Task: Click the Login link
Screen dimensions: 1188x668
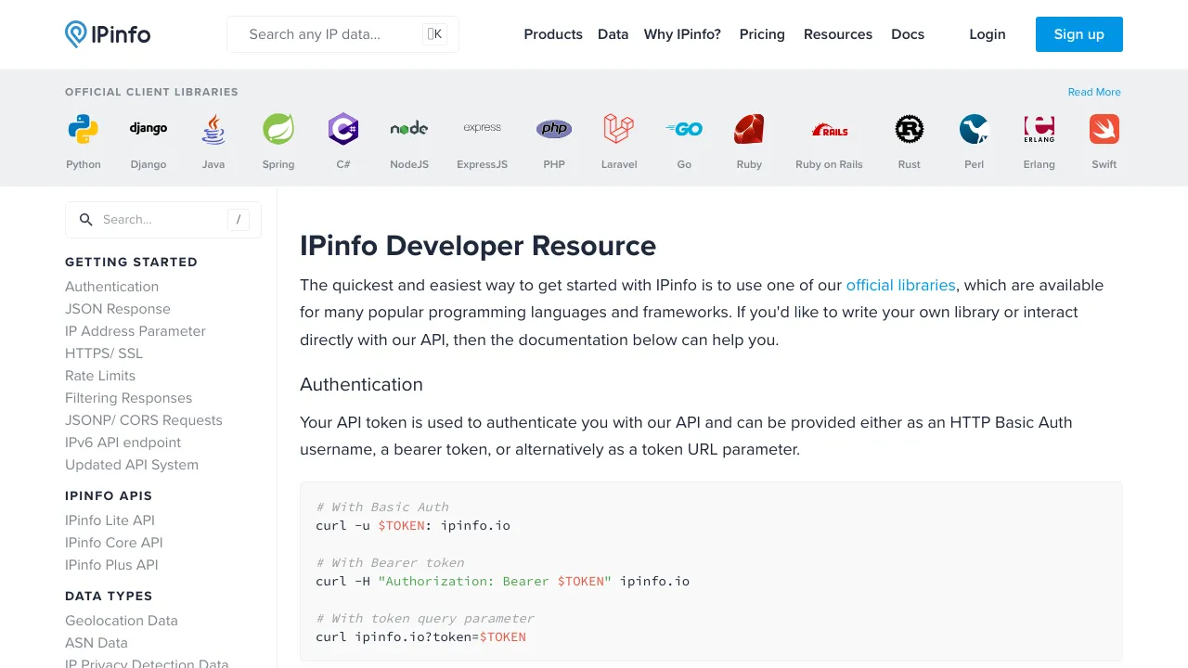Action: pos(988,34)
